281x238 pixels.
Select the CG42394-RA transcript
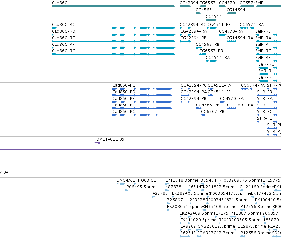[186, 35]
